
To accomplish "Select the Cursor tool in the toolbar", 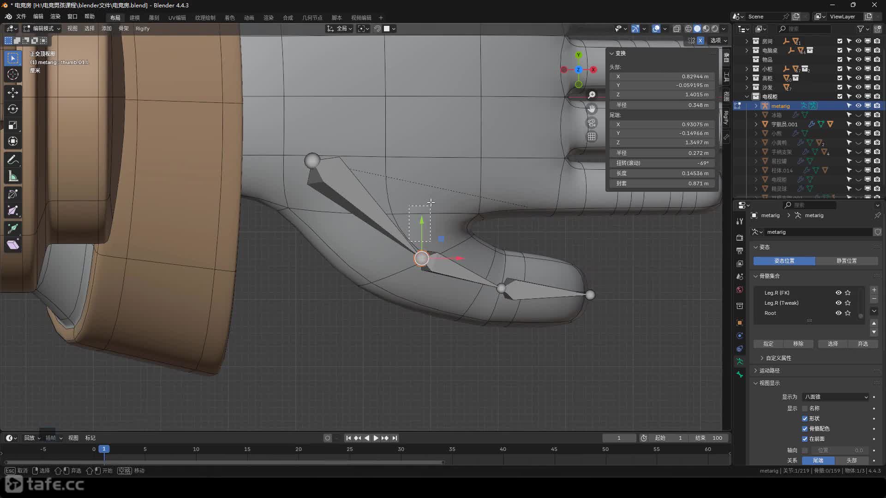I will click(x=13, y=75).
